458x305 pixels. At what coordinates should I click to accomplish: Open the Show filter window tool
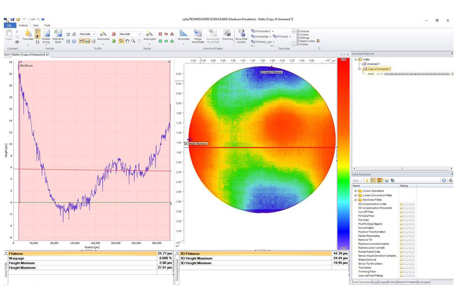(241, 33)
